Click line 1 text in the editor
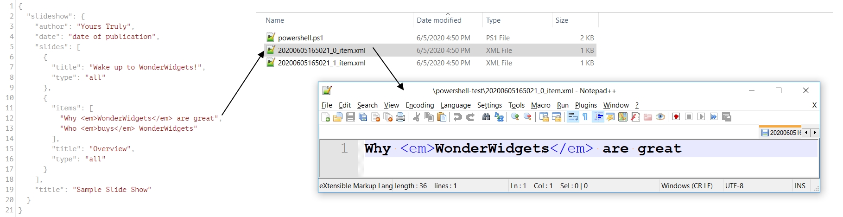The image size is (843, 217). pos(522,149)
